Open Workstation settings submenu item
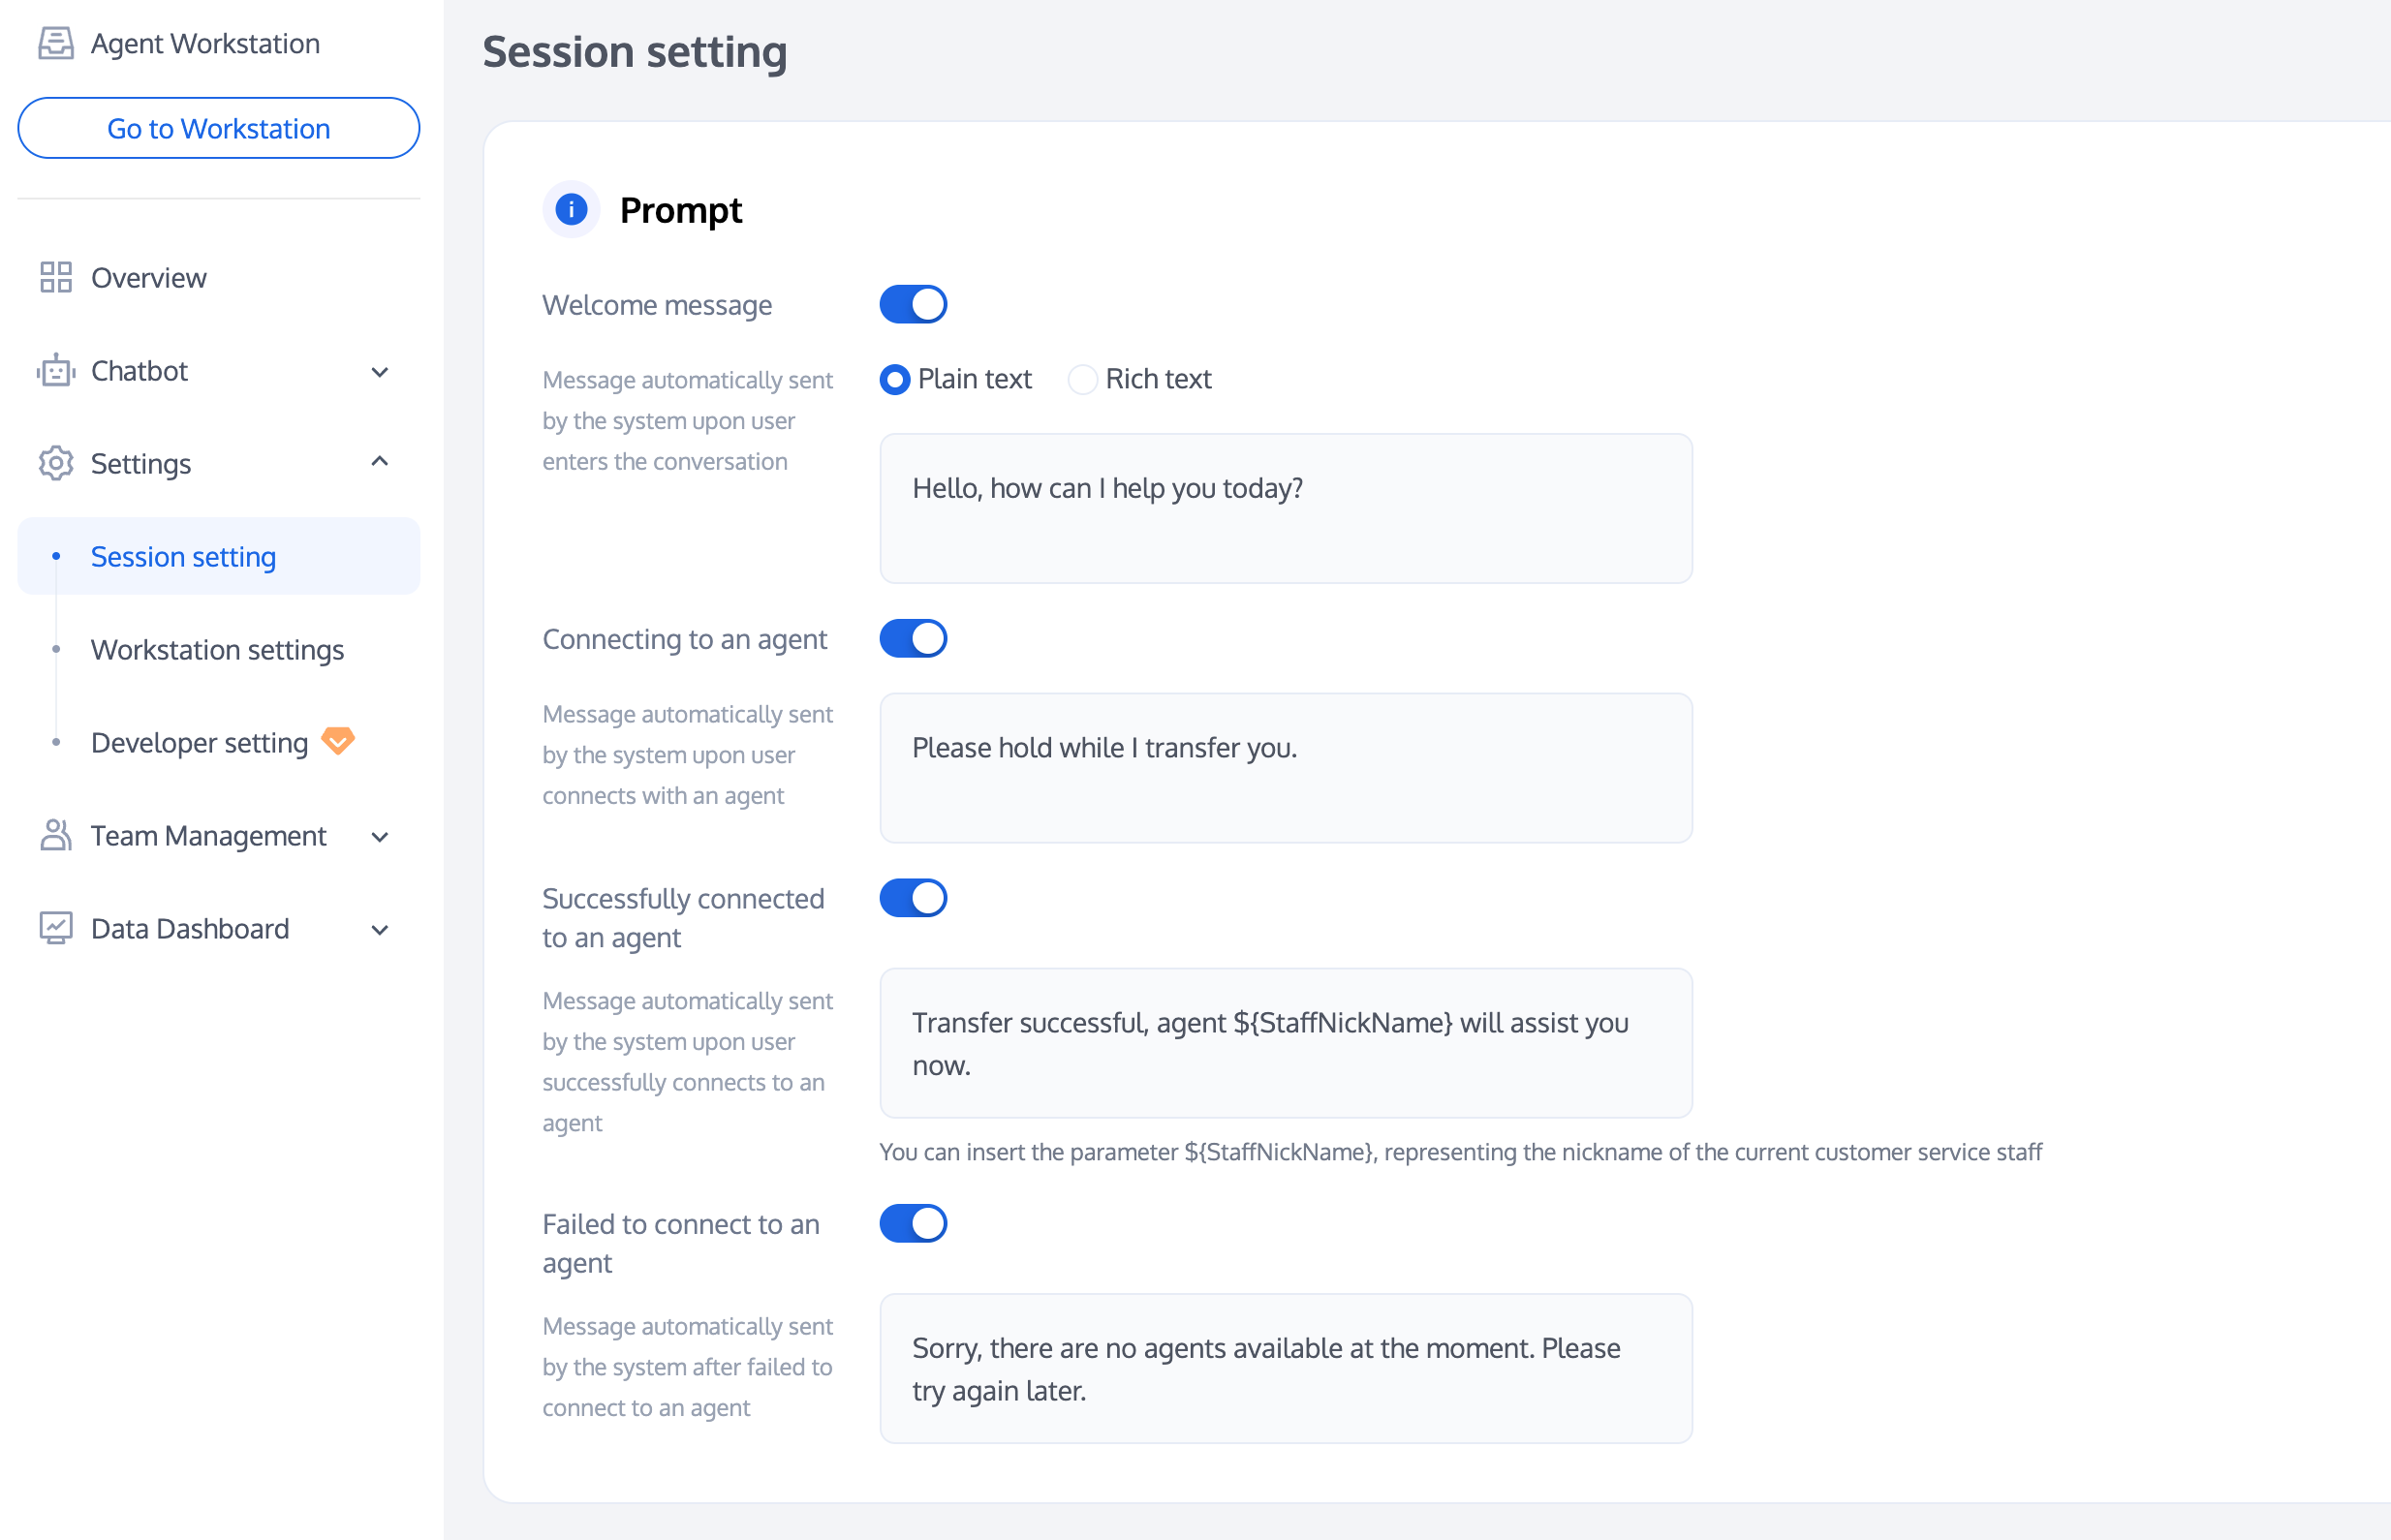The height and width of the screenshot is (1540, 2391). tap(217, 650)
